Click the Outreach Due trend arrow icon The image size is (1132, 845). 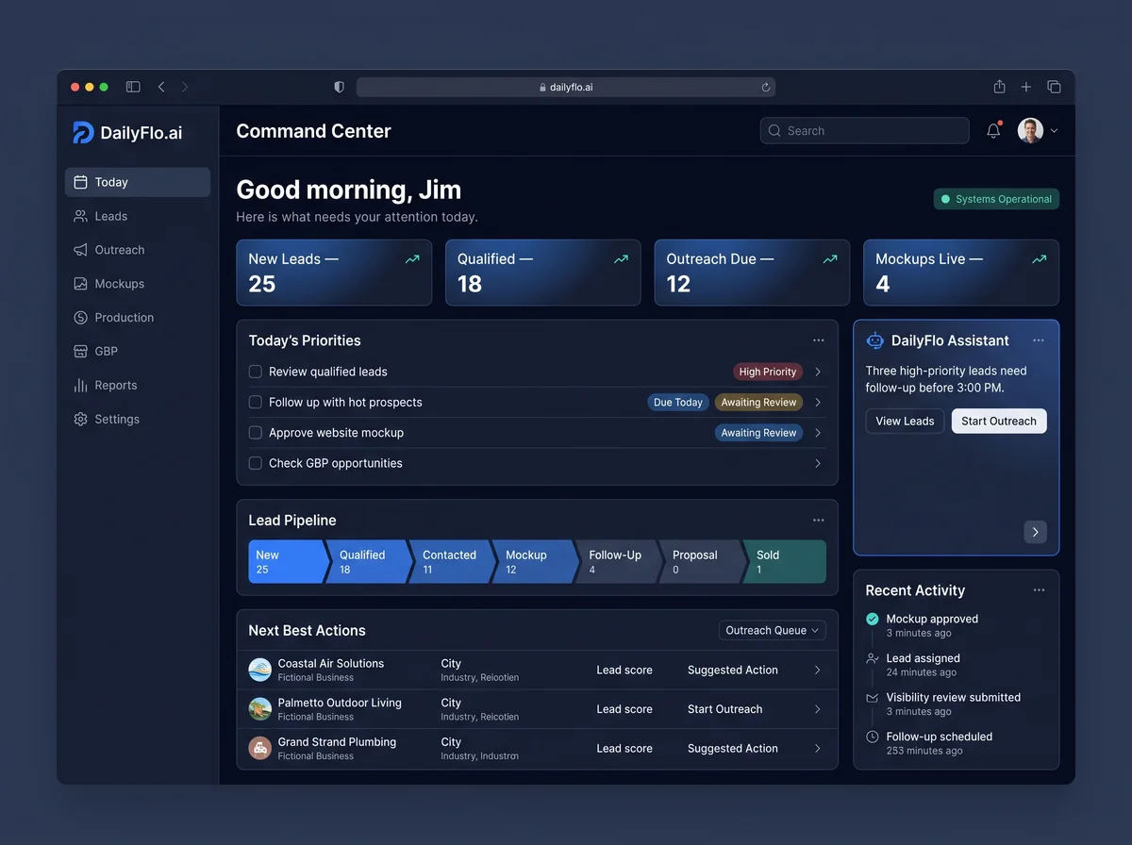click(x=830, y=258)
